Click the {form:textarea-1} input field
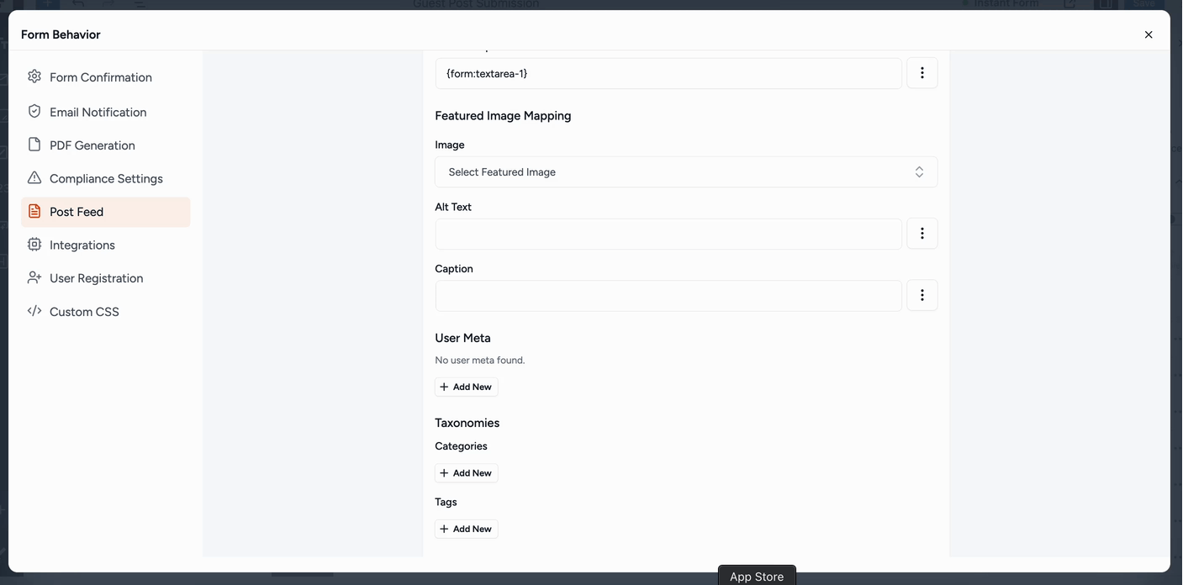Image resolution: width=1183 pixels, height=585 pixels. 668,73
